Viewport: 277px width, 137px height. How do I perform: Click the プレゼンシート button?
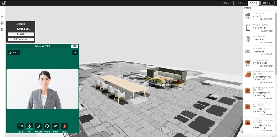pos(21,39)
